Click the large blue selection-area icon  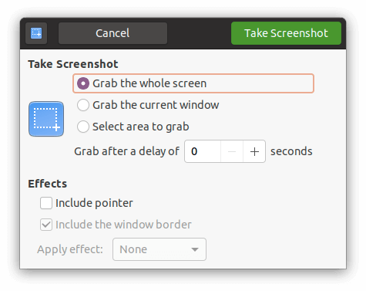[46, 119]
